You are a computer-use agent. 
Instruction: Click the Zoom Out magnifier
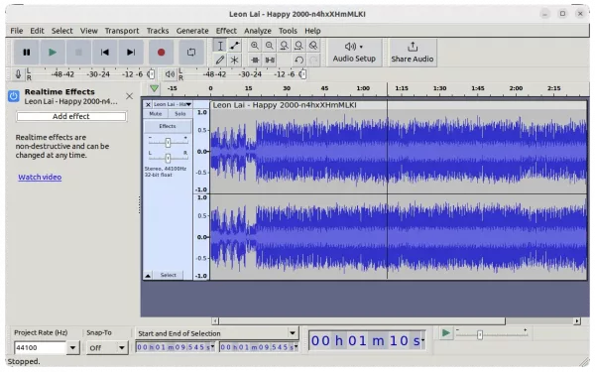(270, 46)
